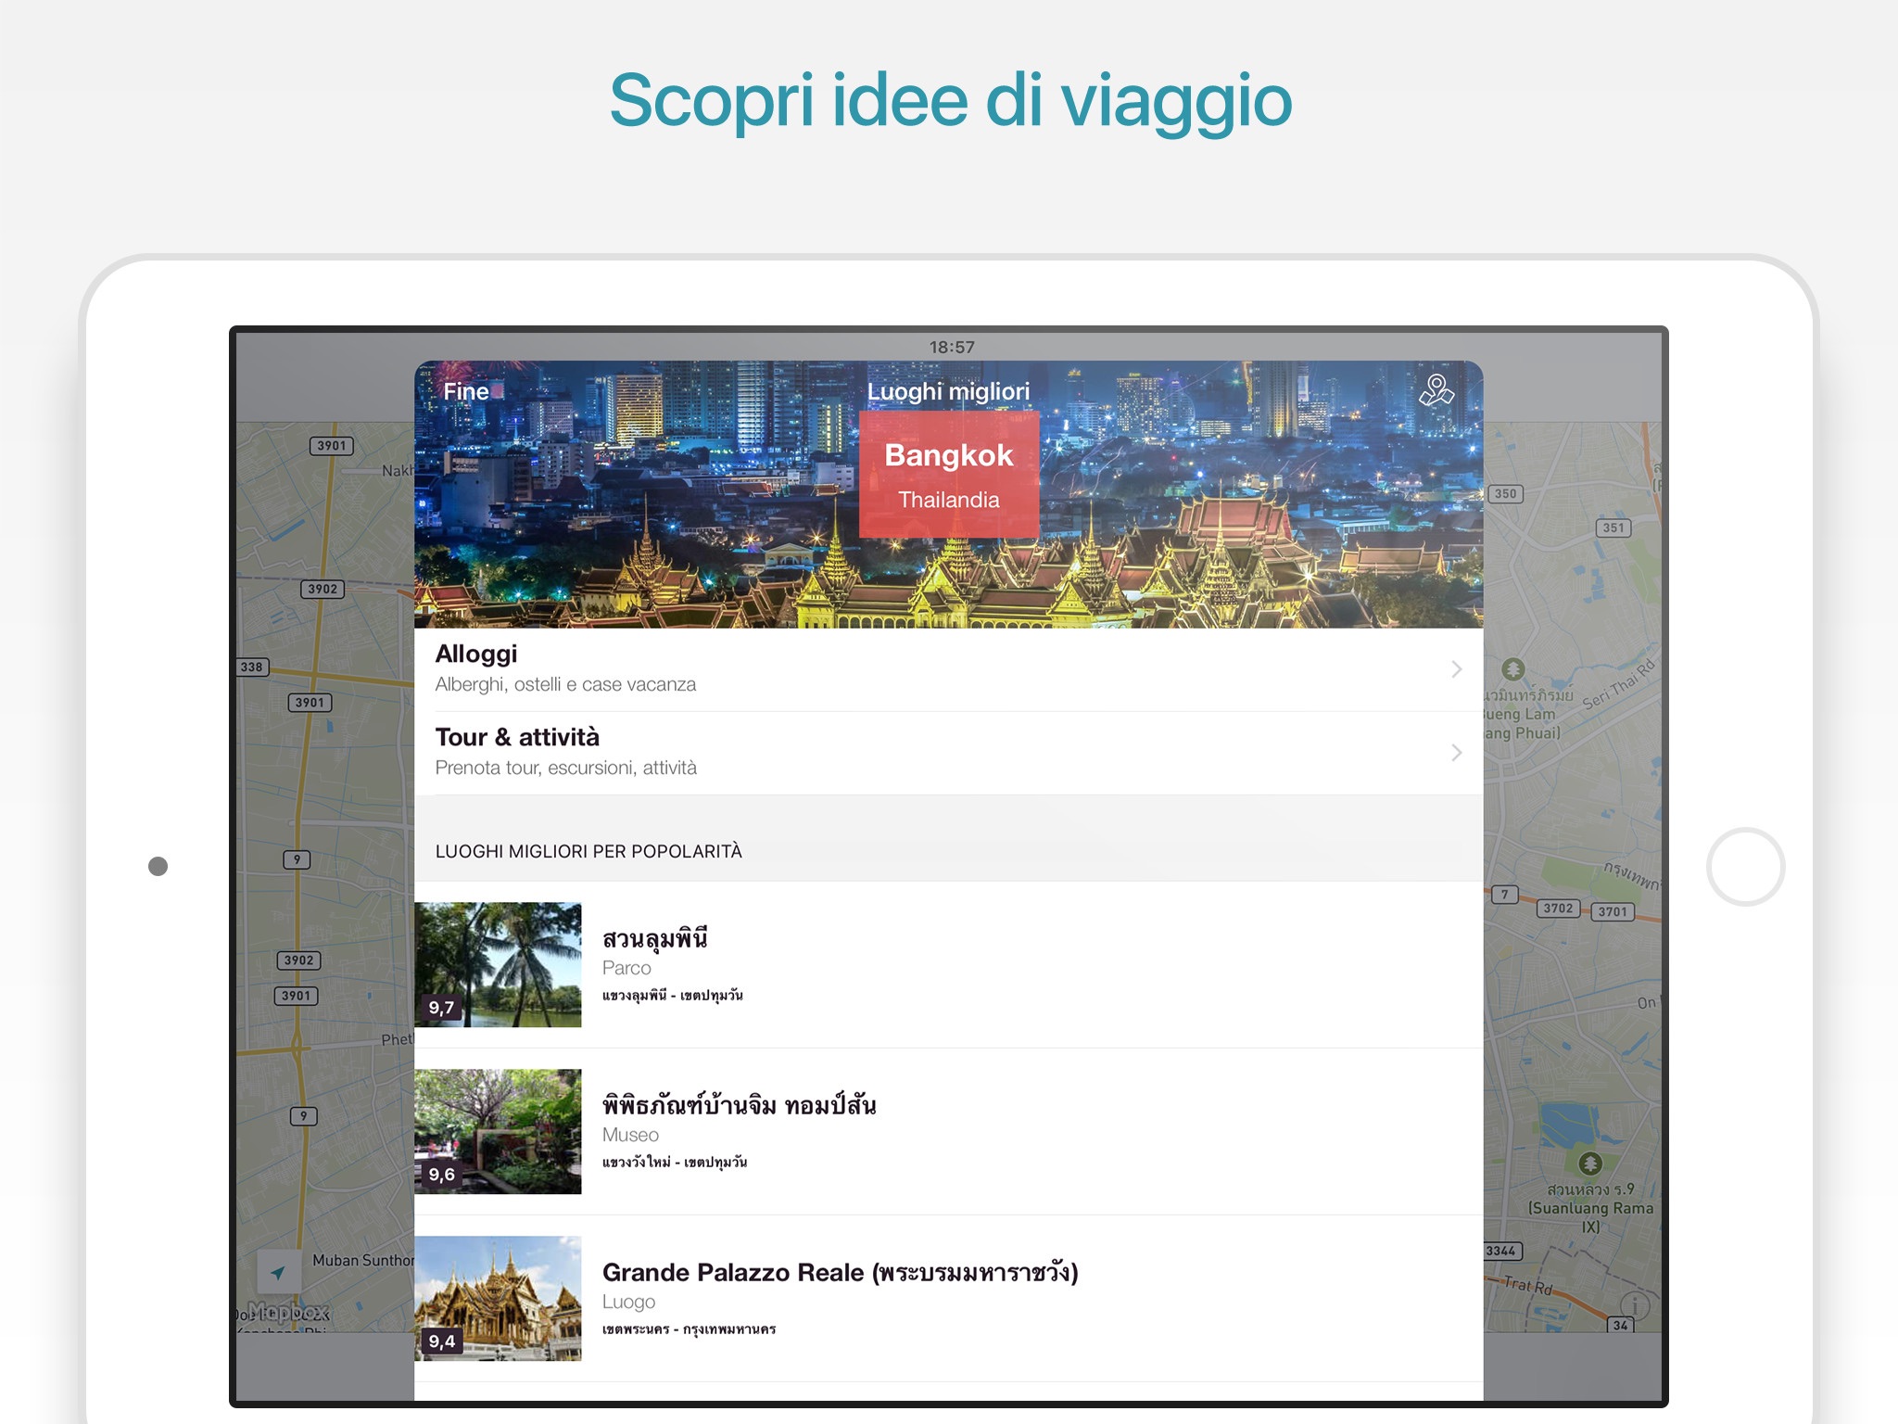Tap the 9,4 rating badge
1898x1424 pixels.
441,1341
